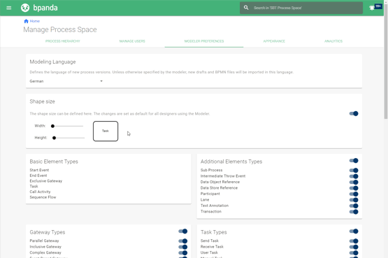Click the Call Activity text
This screenshot has width=388, height=258.
(40, 192)
